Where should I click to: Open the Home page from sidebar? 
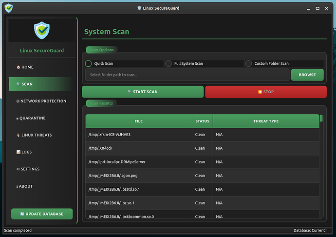click(x=25, y=67)
